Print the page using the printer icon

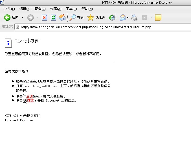[x=134, y=18]
